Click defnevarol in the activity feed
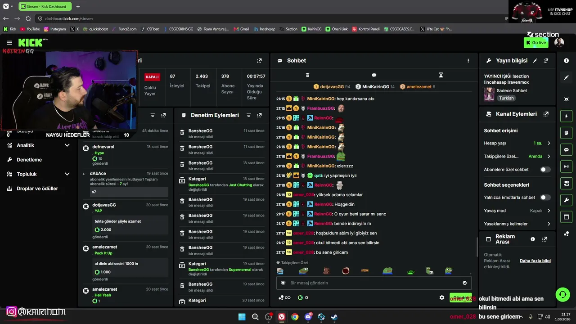Viewport: 576px width, 324px height. [103, 147]
